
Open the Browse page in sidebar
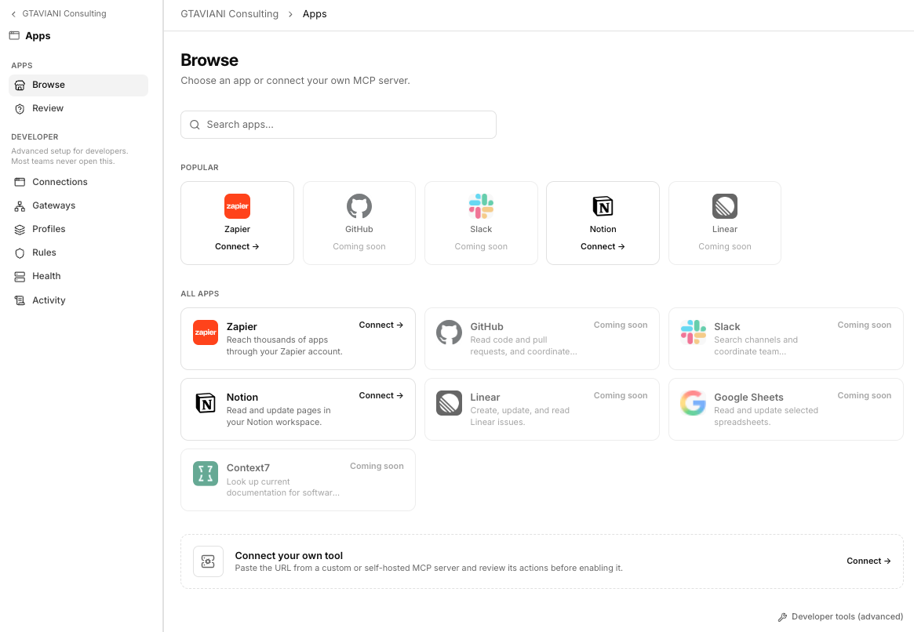point(78,85)
